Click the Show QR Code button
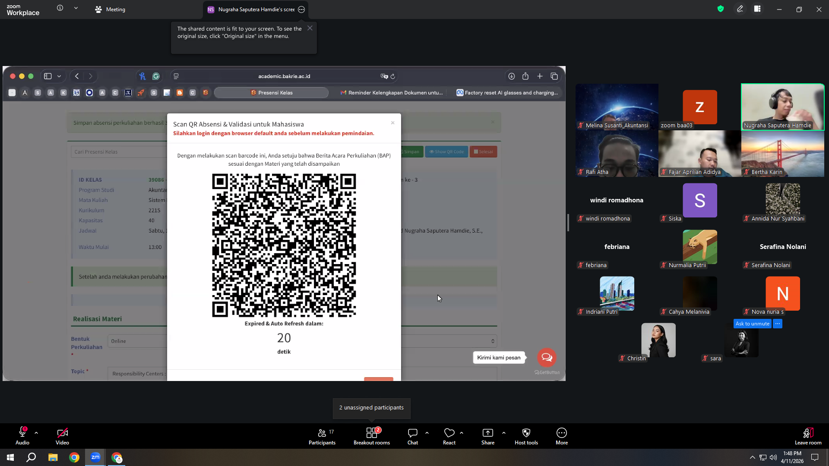 pyautogui.click(x=446, y=152)
